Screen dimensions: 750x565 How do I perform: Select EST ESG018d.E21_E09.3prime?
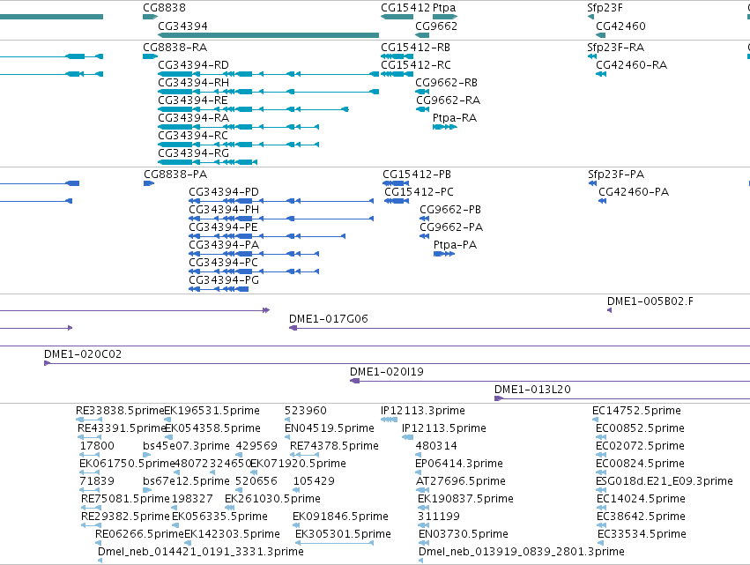pos(665,482)
